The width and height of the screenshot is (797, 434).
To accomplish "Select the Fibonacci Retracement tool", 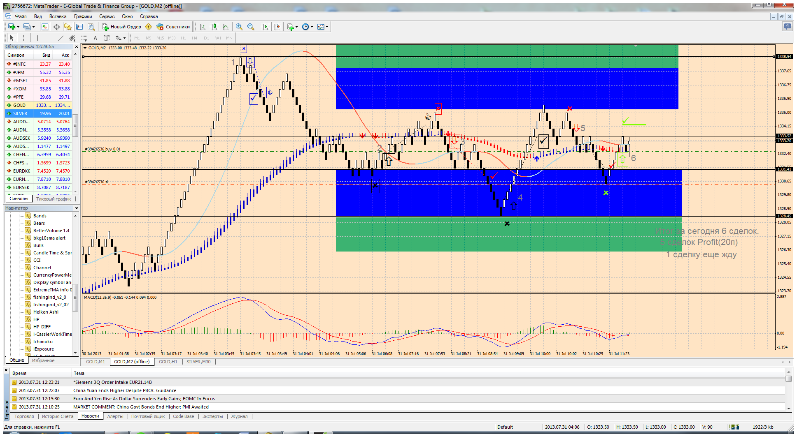I will point(84,38).
